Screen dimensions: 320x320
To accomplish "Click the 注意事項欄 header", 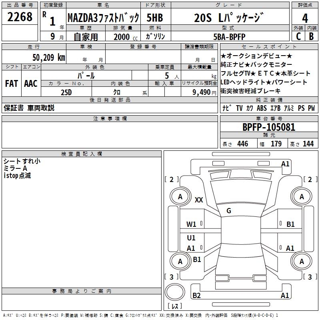I will [x=110, y=118].
